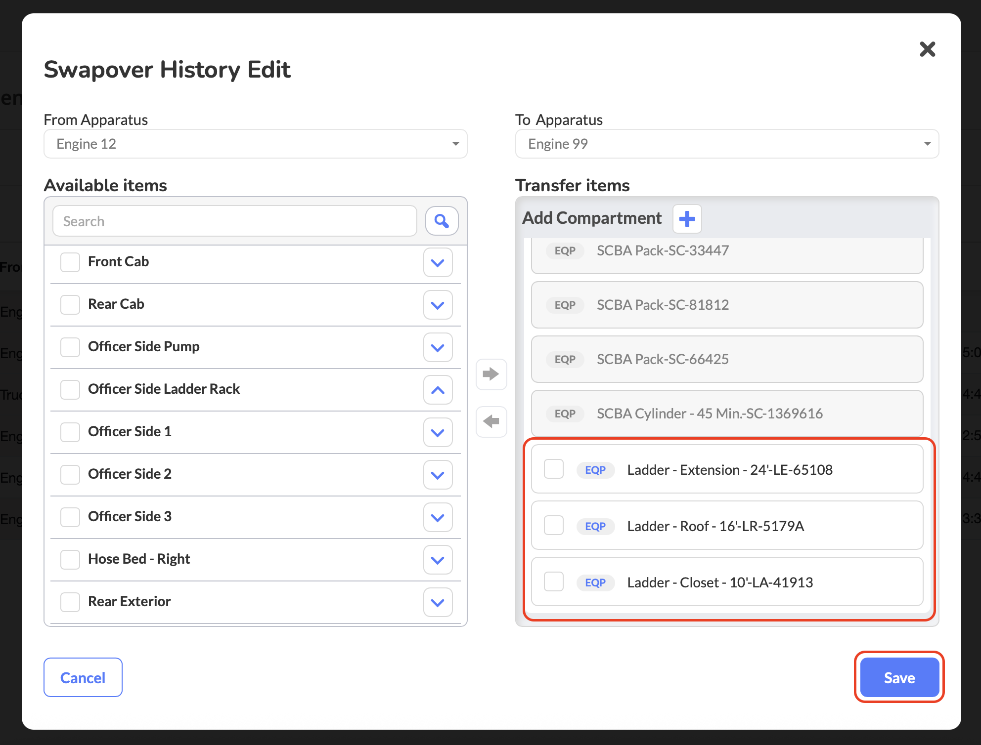The image size is (981, 745).
Task: Click the available items Search field
Action: [234, 221]
